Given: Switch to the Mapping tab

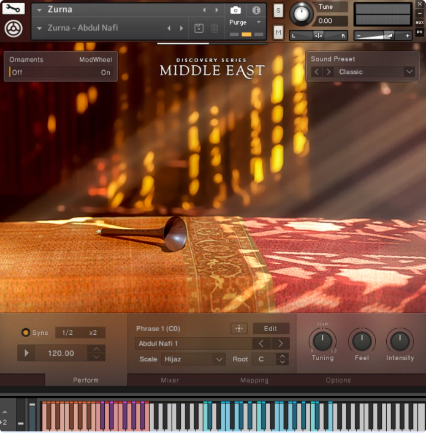Looking at the screenshot, I should click(x=254, y=380).
